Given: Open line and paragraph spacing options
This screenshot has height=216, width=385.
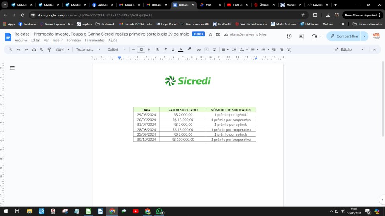Looking at the screenshot, I should click(234, 50).
